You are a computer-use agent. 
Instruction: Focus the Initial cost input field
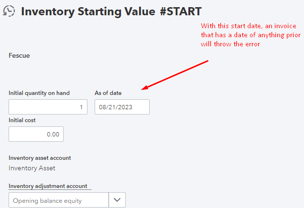36,135
